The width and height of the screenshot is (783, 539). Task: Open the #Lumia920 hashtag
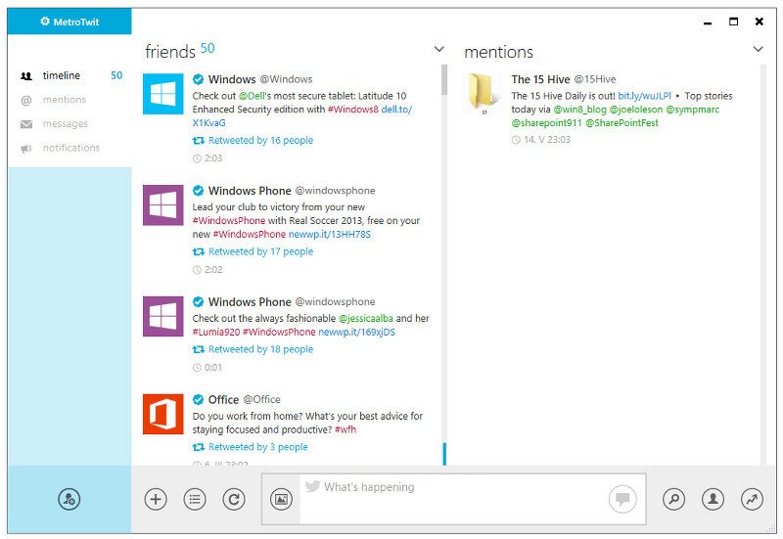(x=216, y=332)
